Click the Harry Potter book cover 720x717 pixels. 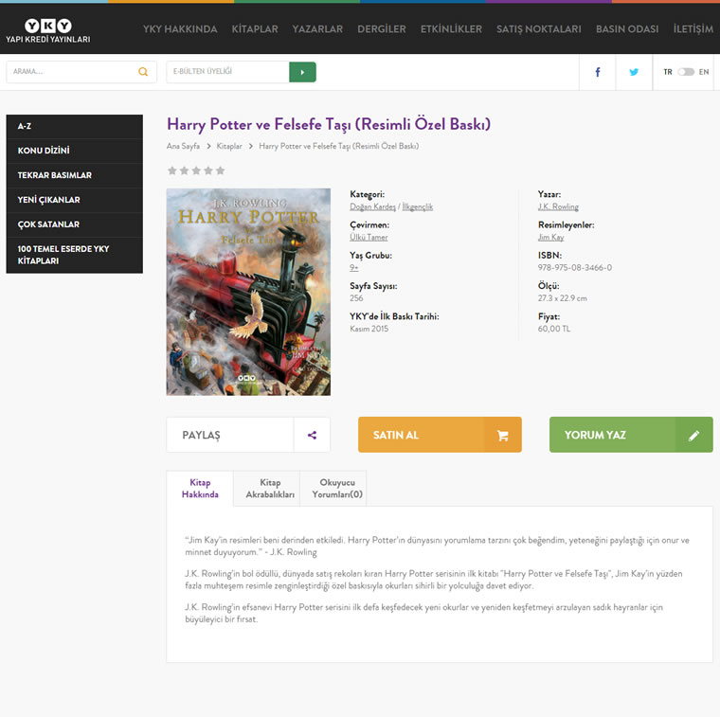248,292
